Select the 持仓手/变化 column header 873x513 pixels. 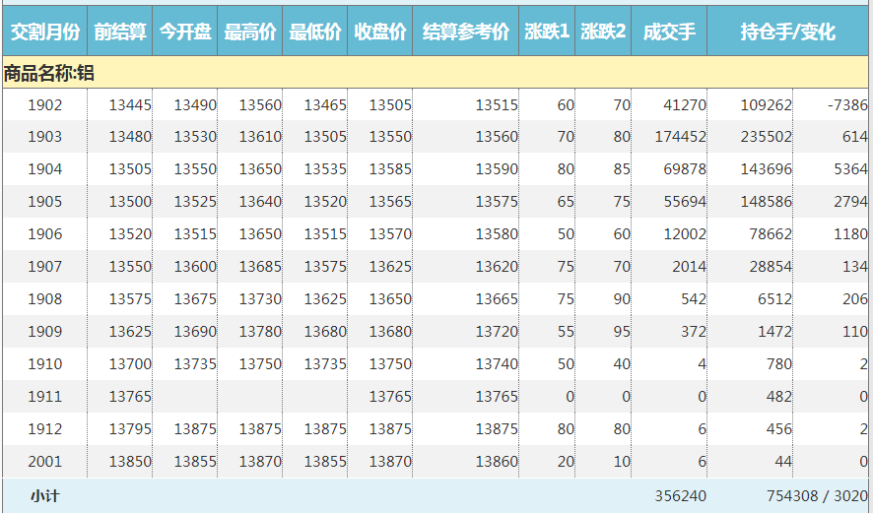(x=788, y=32)
